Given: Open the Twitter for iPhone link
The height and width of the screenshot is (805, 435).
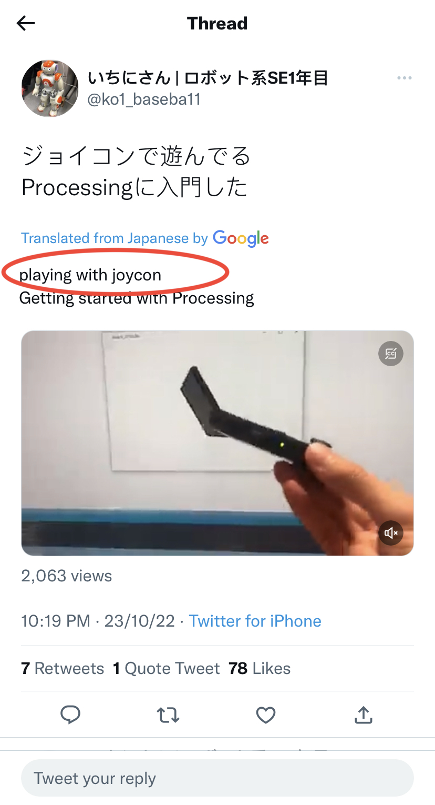Looking at the screenshot, I should [x=255, y=621].
